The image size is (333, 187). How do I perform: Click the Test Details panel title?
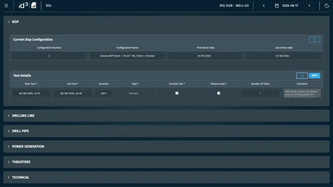pyautogui.click(x=22, y=76)
